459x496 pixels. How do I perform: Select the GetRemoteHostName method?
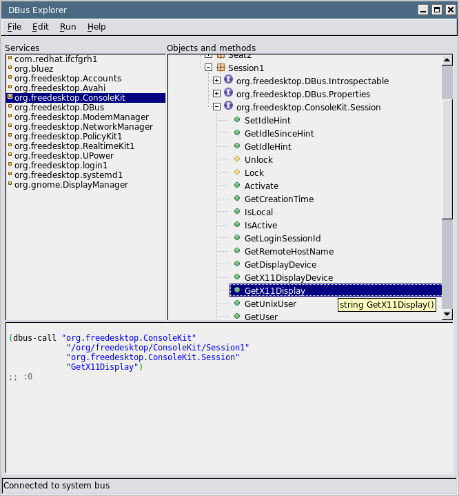(289, 252)
